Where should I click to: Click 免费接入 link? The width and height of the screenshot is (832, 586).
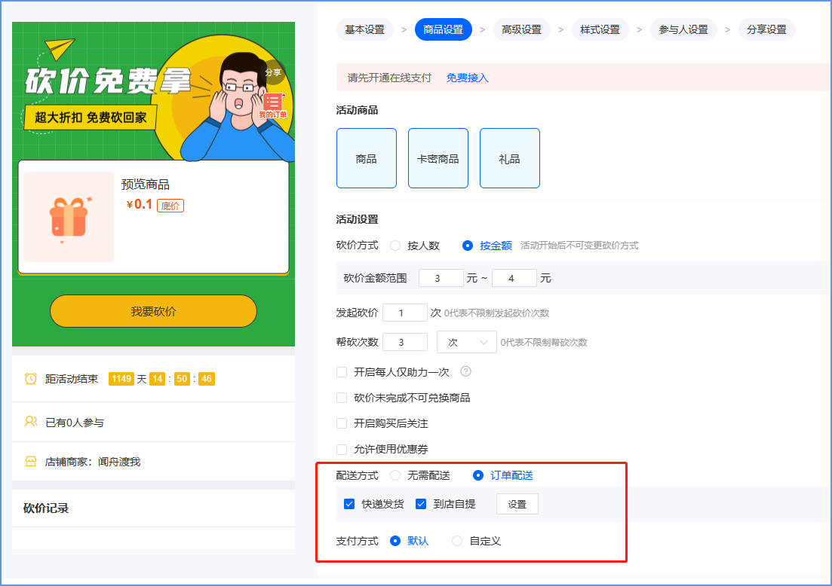click(x=468, y=78)
